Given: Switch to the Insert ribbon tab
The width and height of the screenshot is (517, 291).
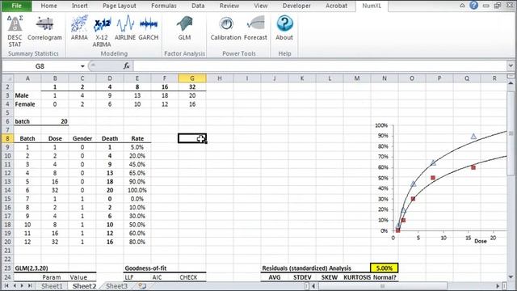Looking at the screenshot, I should tap(80, 6).
